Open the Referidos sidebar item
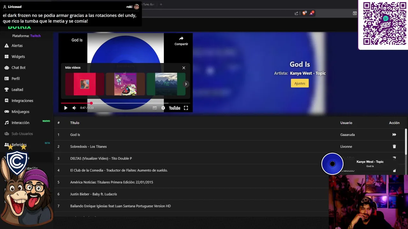Image resolution: width=408 pixels, height=229 pixels. tap(19, 145)
